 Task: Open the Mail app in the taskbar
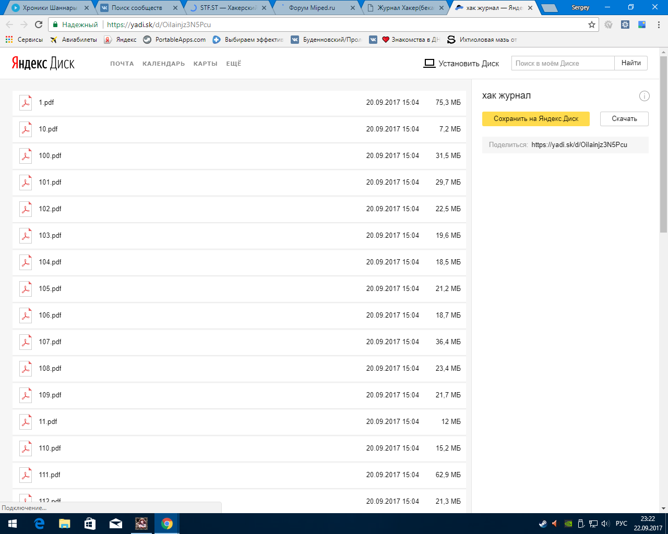(116, 524)
